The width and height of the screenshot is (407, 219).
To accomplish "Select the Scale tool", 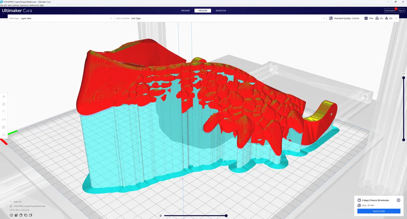I will pyautogui.click(x=4, y=104).
